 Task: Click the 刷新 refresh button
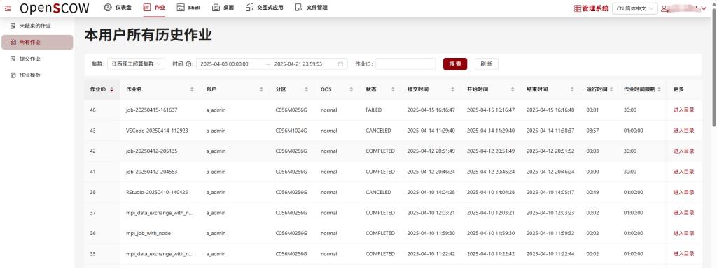[486, 64]
